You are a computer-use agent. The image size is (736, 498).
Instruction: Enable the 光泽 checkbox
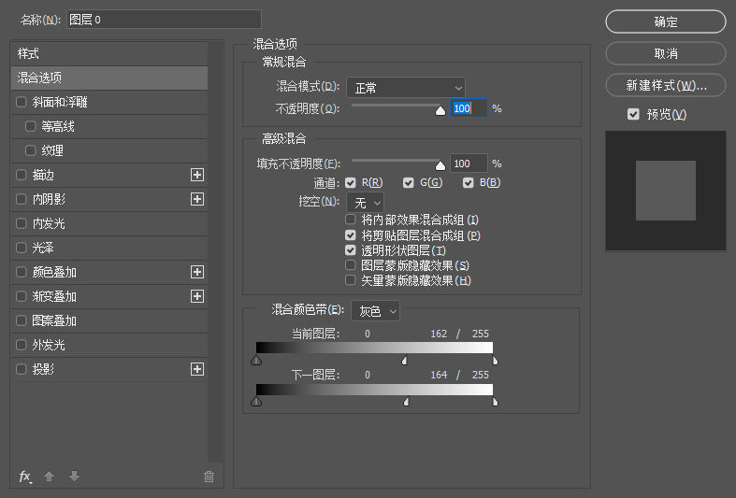22,248
